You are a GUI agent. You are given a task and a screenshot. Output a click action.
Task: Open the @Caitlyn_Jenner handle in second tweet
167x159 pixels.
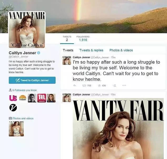pos(100,95)
